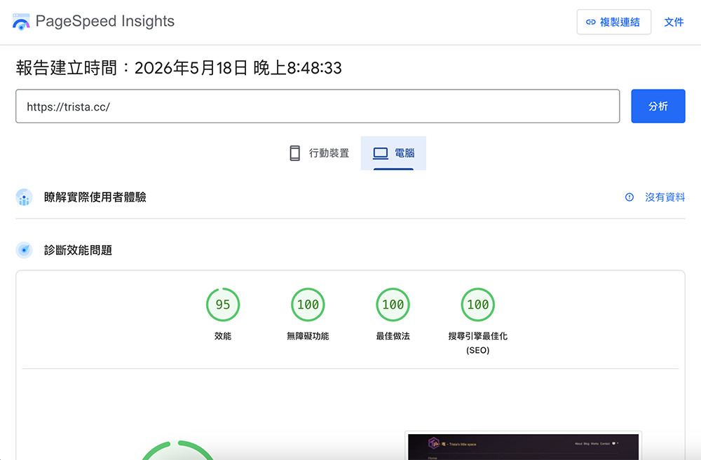Click the 100 best practices score gauge
The height and width of the screenshot is (460, 701).
tap(393, 305)
